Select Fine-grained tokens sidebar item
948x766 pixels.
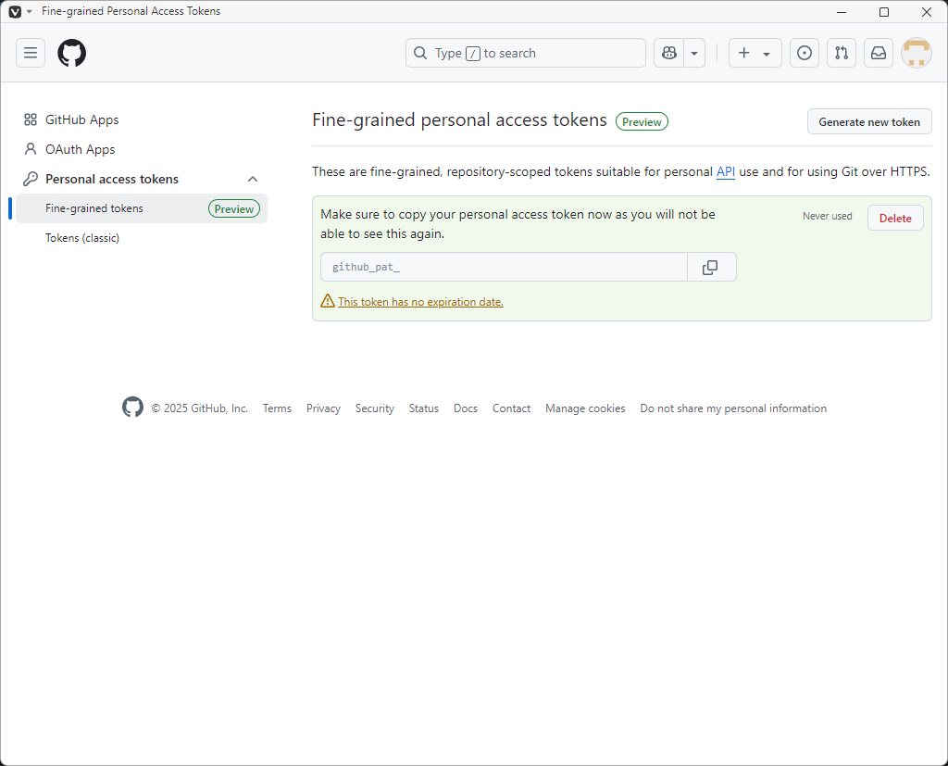pos(142,208)
